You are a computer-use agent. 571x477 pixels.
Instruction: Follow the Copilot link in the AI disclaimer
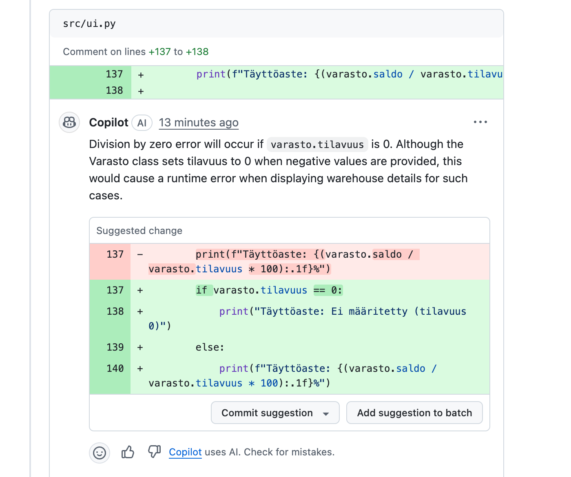[185, 452]
